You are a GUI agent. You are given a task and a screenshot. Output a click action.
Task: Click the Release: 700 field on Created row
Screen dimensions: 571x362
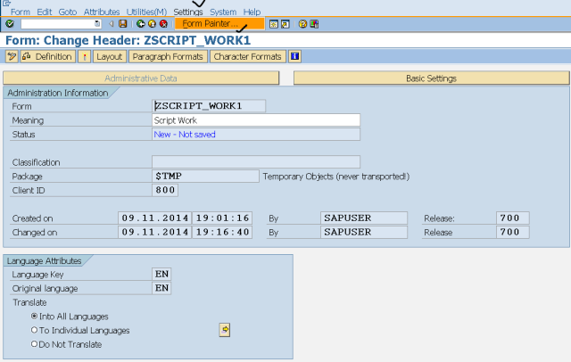coord(513,218)
